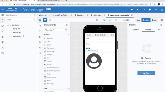Expand the flows tree node
Viewport: 165px width, 92px height.
click(11, 29)
